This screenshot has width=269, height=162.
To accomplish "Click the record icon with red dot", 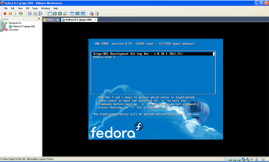I will (92, 14).
